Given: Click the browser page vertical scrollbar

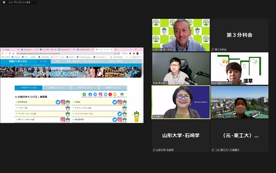Looking at the screenshot, I should pos(142,91).
